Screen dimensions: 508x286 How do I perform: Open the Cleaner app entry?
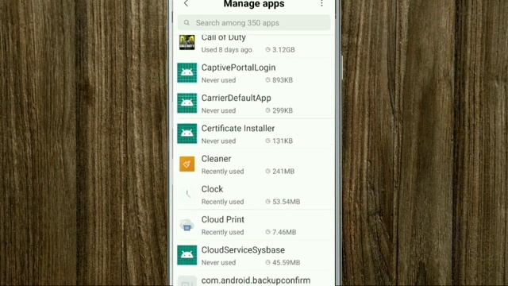(x=254, y=164)
